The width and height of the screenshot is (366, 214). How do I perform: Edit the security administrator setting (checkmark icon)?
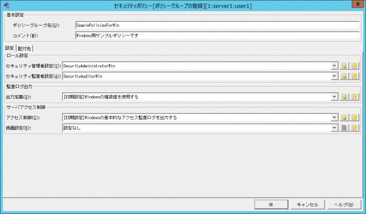point(344,66)
